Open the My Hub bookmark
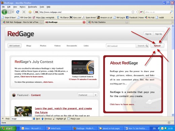This screenshot has height=131, width=175. (x=150, y=17)
